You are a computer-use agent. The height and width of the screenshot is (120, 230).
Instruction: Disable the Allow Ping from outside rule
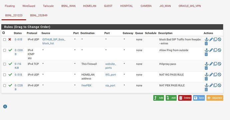pyautogui.click(x=219, y=50)
